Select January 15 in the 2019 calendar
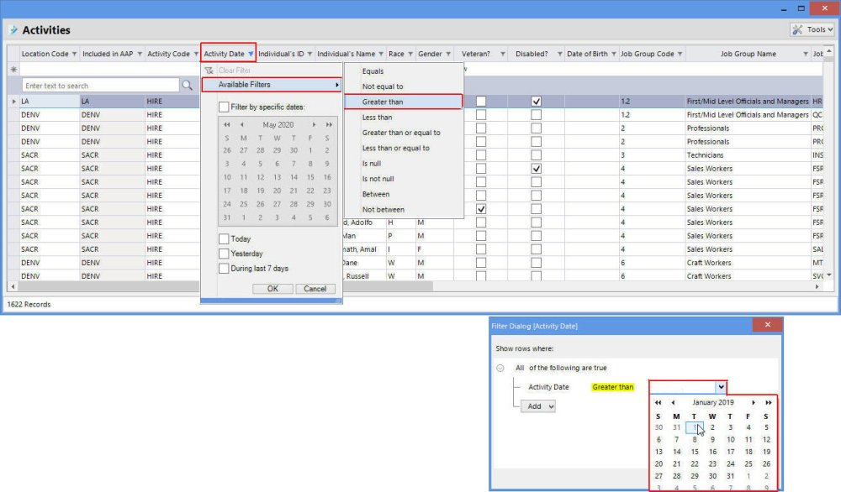Screen dimensions: 841x492 point(695,452)
